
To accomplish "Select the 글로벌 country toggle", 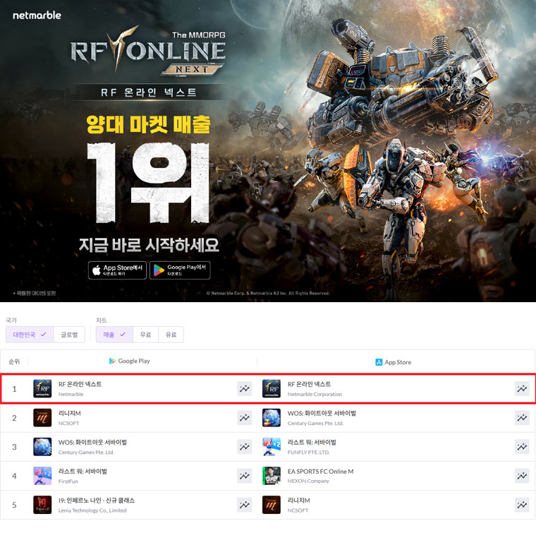I will [69, 335].
